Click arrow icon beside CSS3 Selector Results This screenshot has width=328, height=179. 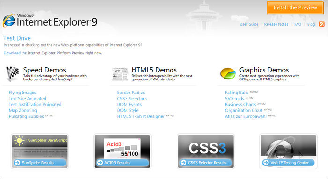click(184, 163)
